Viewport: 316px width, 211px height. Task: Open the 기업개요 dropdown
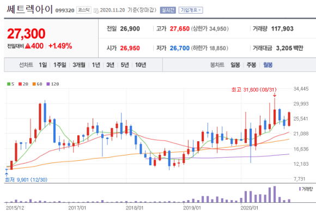pos(191,10)
